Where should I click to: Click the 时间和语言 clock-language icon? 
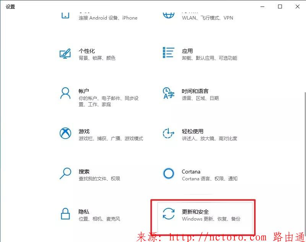click(x=168, y=93)
